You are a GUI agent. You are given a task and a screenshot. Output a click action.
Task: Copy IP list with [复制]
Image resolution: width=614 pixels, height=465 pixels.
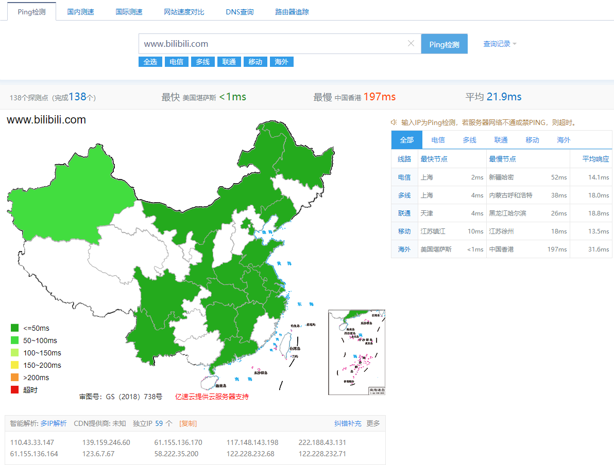coord(188,423)
